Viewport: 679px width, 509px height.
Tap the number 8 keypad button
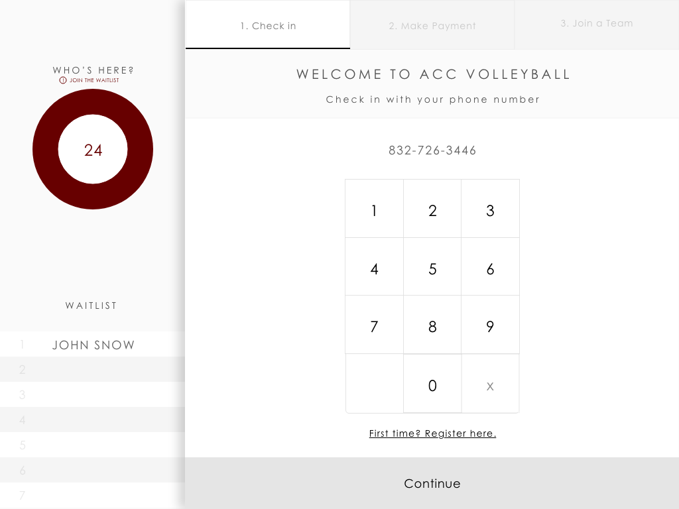pyautogui.click(x=432, y=325)
